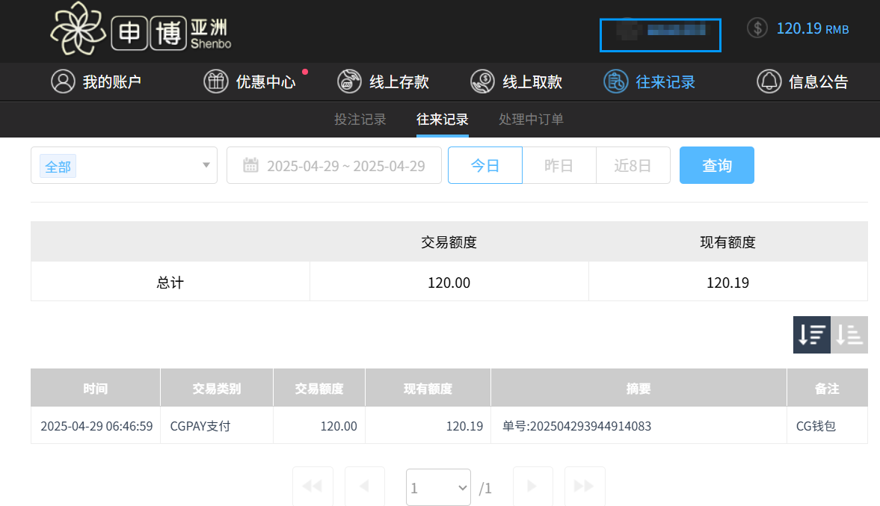
Task: Click the 优惠中心 gift box icon
Action: pyautogui.click(x=216, y=81)
